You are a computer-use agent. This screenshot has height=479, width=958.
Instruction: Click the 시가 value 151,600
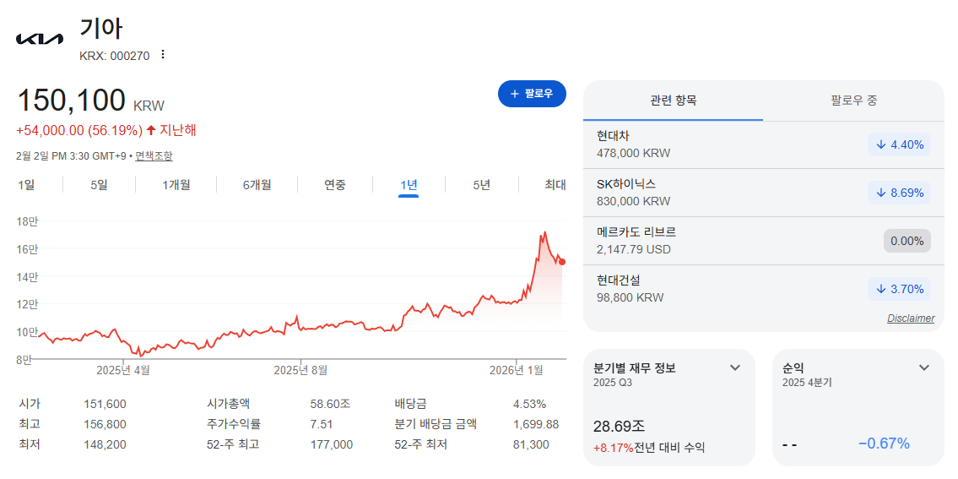click(105, 404)
